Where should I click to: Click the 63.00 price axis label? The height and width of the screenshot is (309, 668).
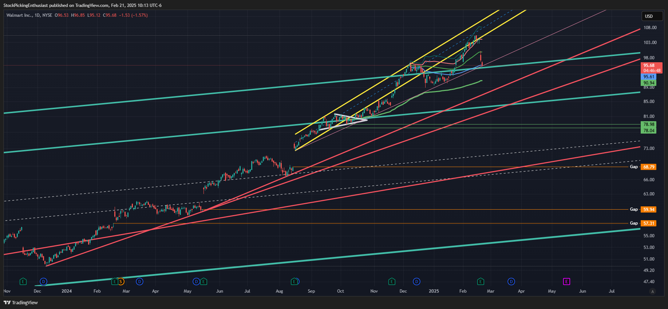coord(649,194)
